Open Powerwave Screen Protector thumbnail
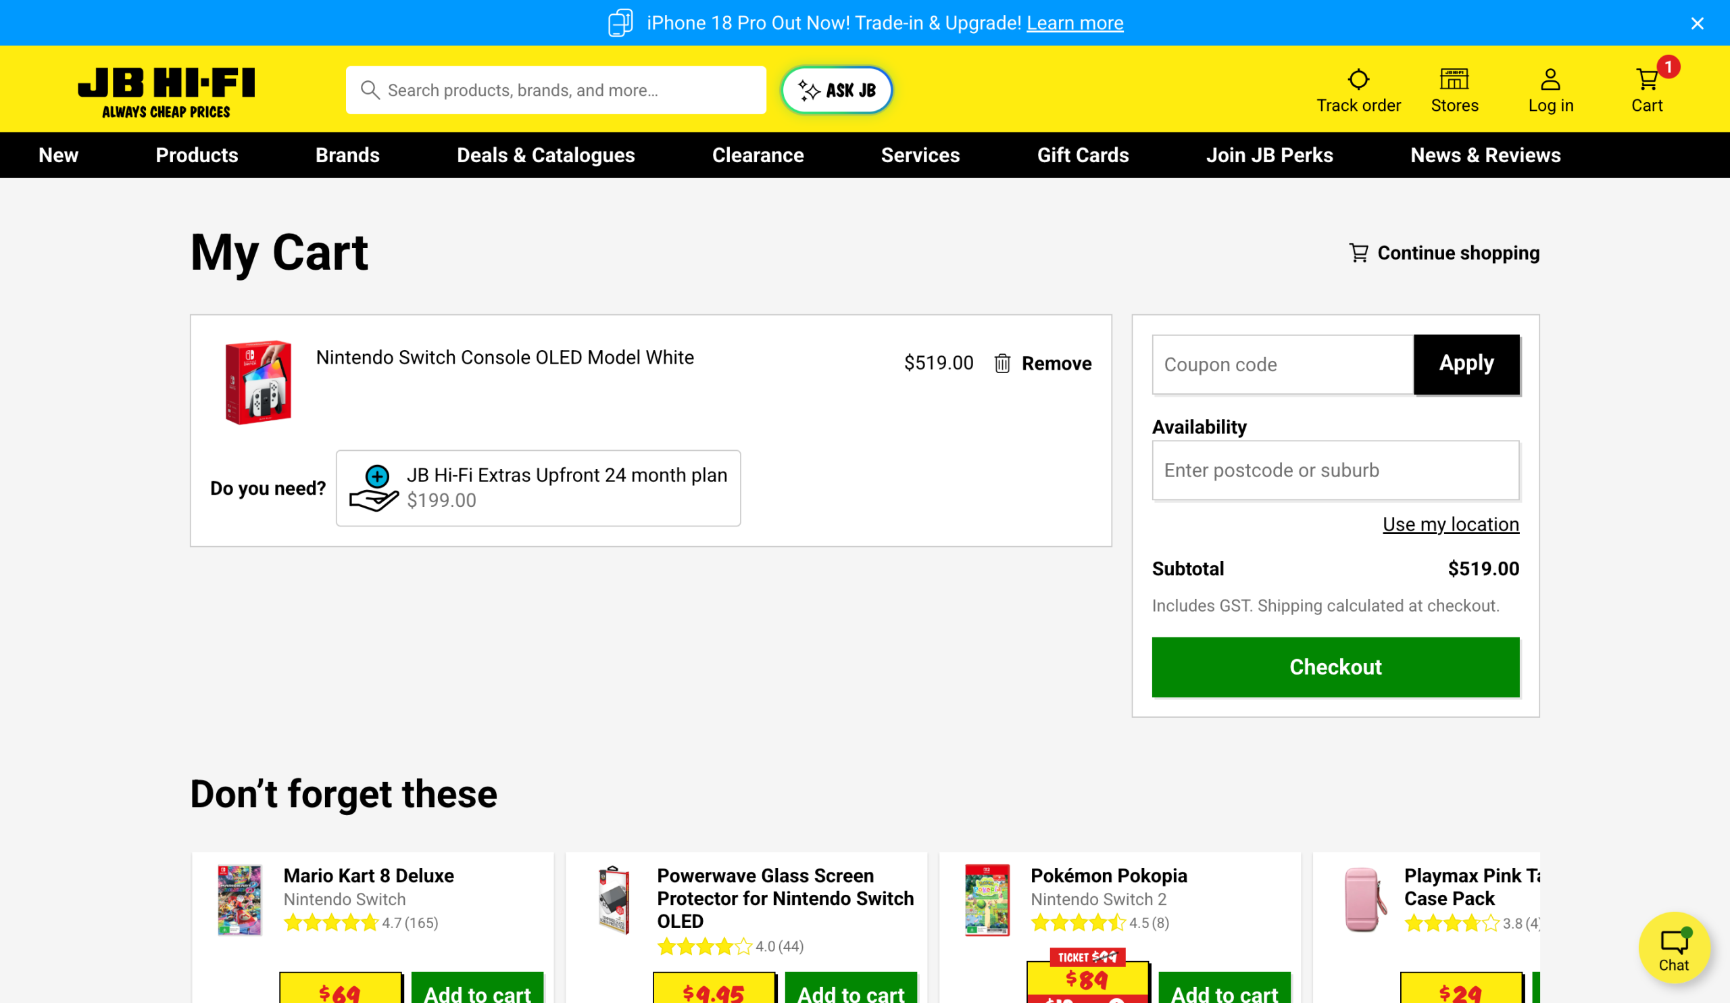 point(613,900)
